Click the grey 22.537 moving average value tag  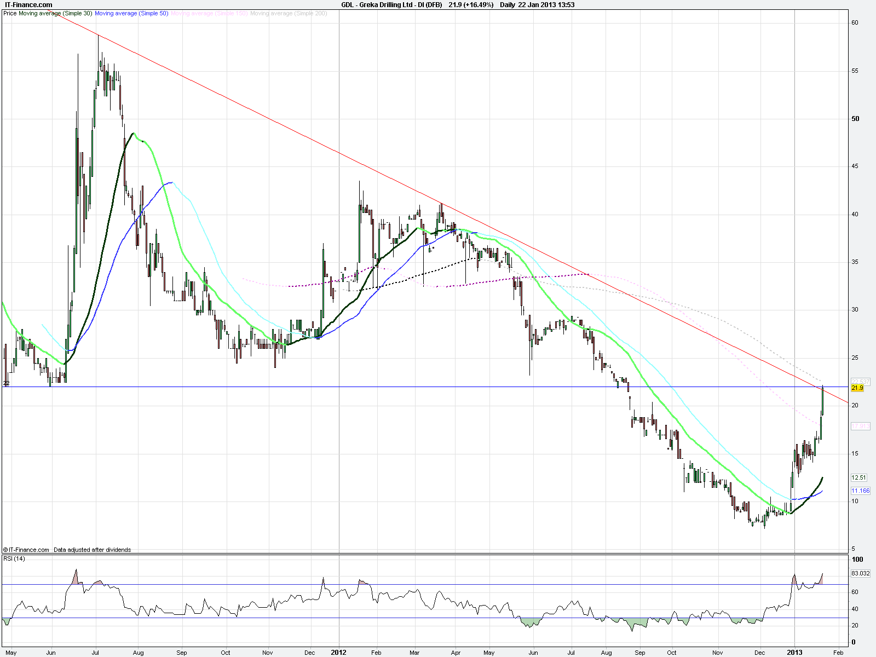pos(860,382)
